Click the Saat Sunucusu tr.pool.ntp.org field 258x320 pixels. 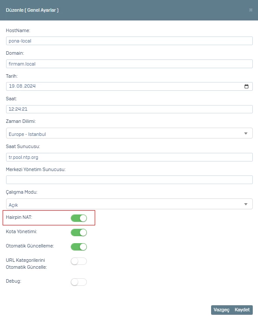pyautogui.click(x=129, y=157)
